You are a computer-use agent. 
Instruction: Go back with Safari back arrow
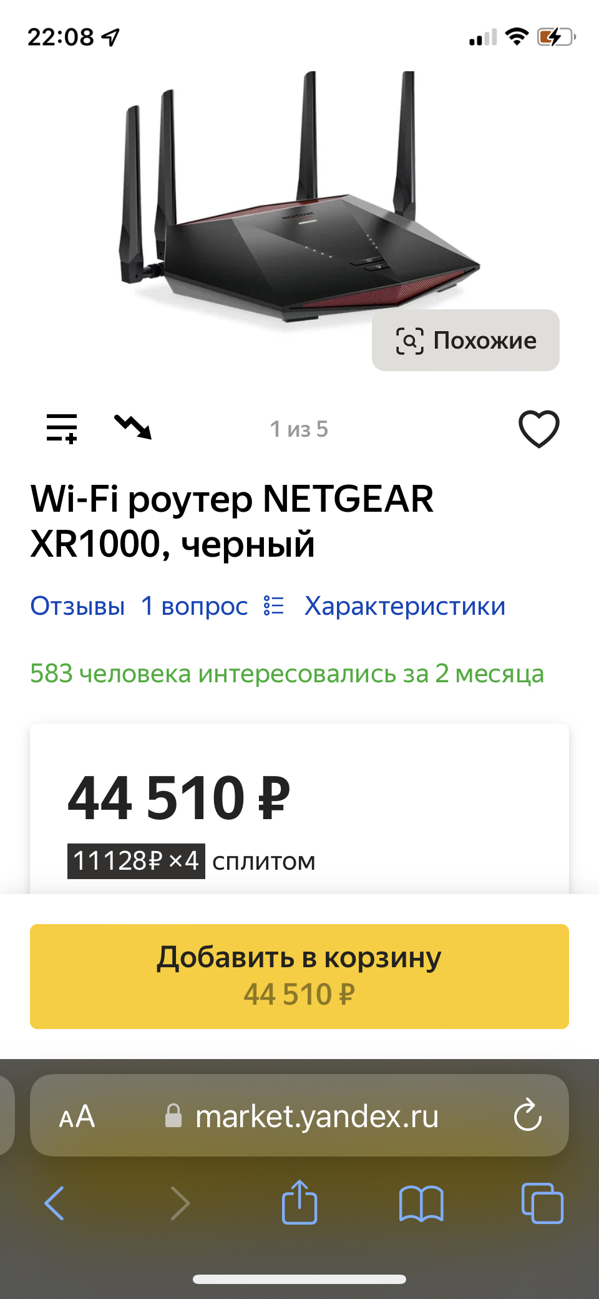pos(55,1203)
